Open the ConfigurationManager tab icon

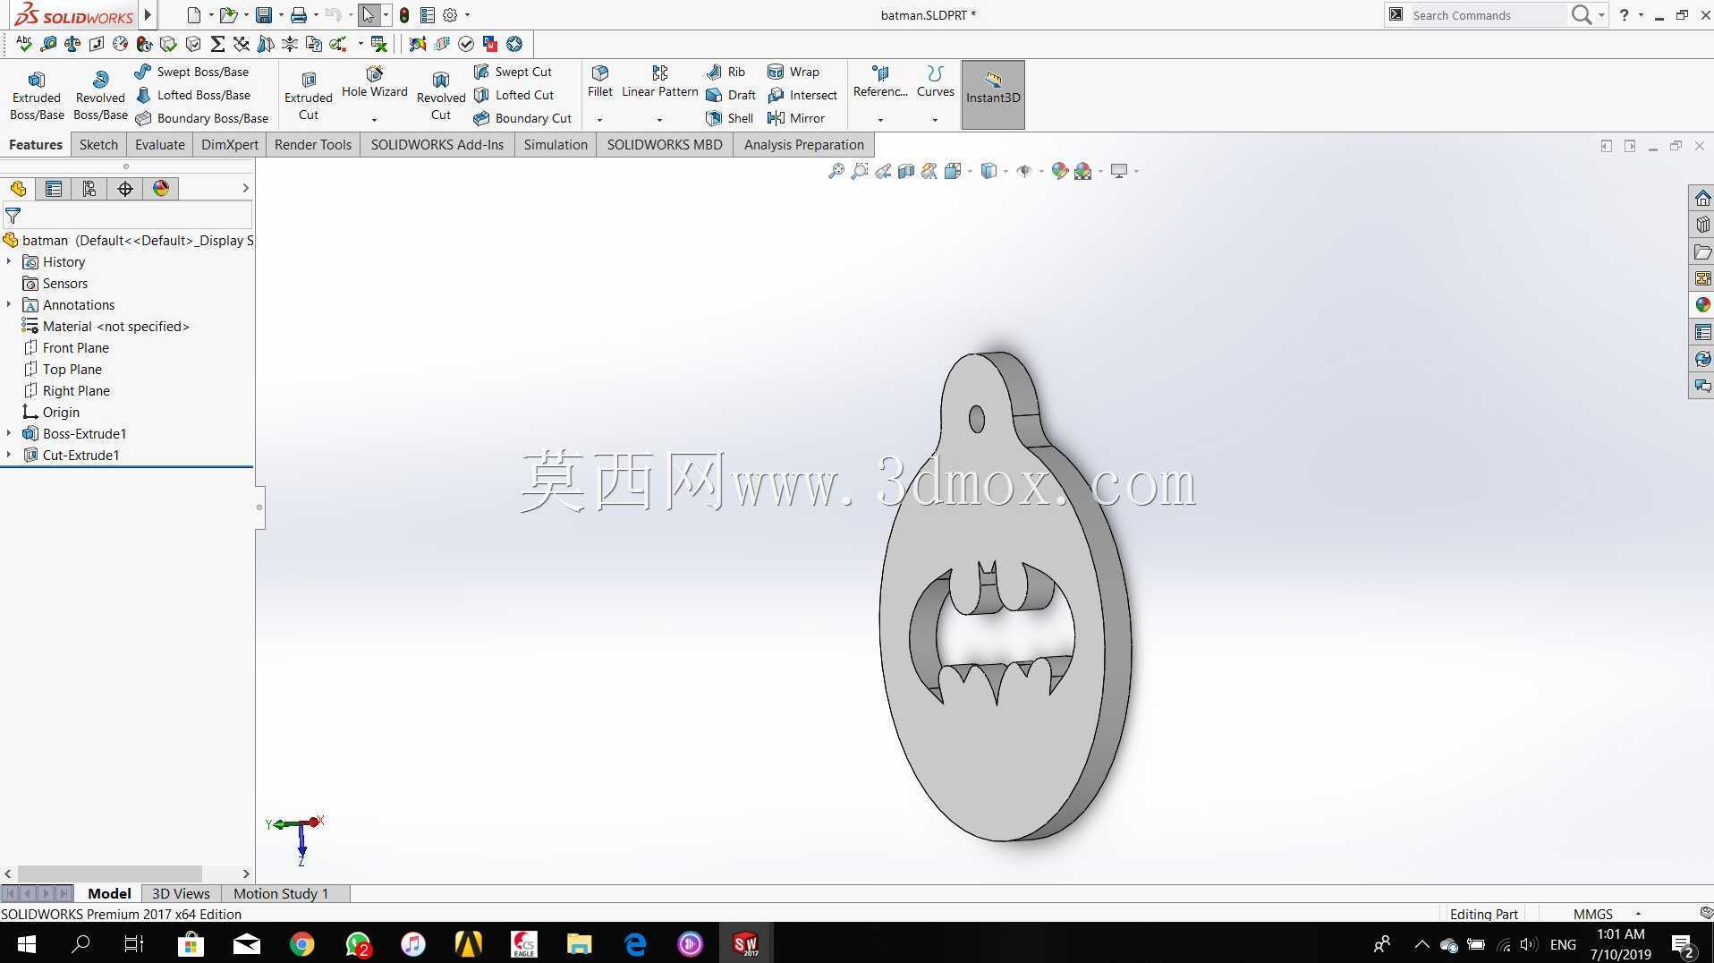[89, 189]
